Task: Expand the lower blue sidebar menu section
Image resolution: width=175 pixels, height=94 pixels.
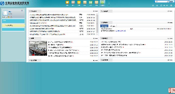Action: click(x=13, y=29)
